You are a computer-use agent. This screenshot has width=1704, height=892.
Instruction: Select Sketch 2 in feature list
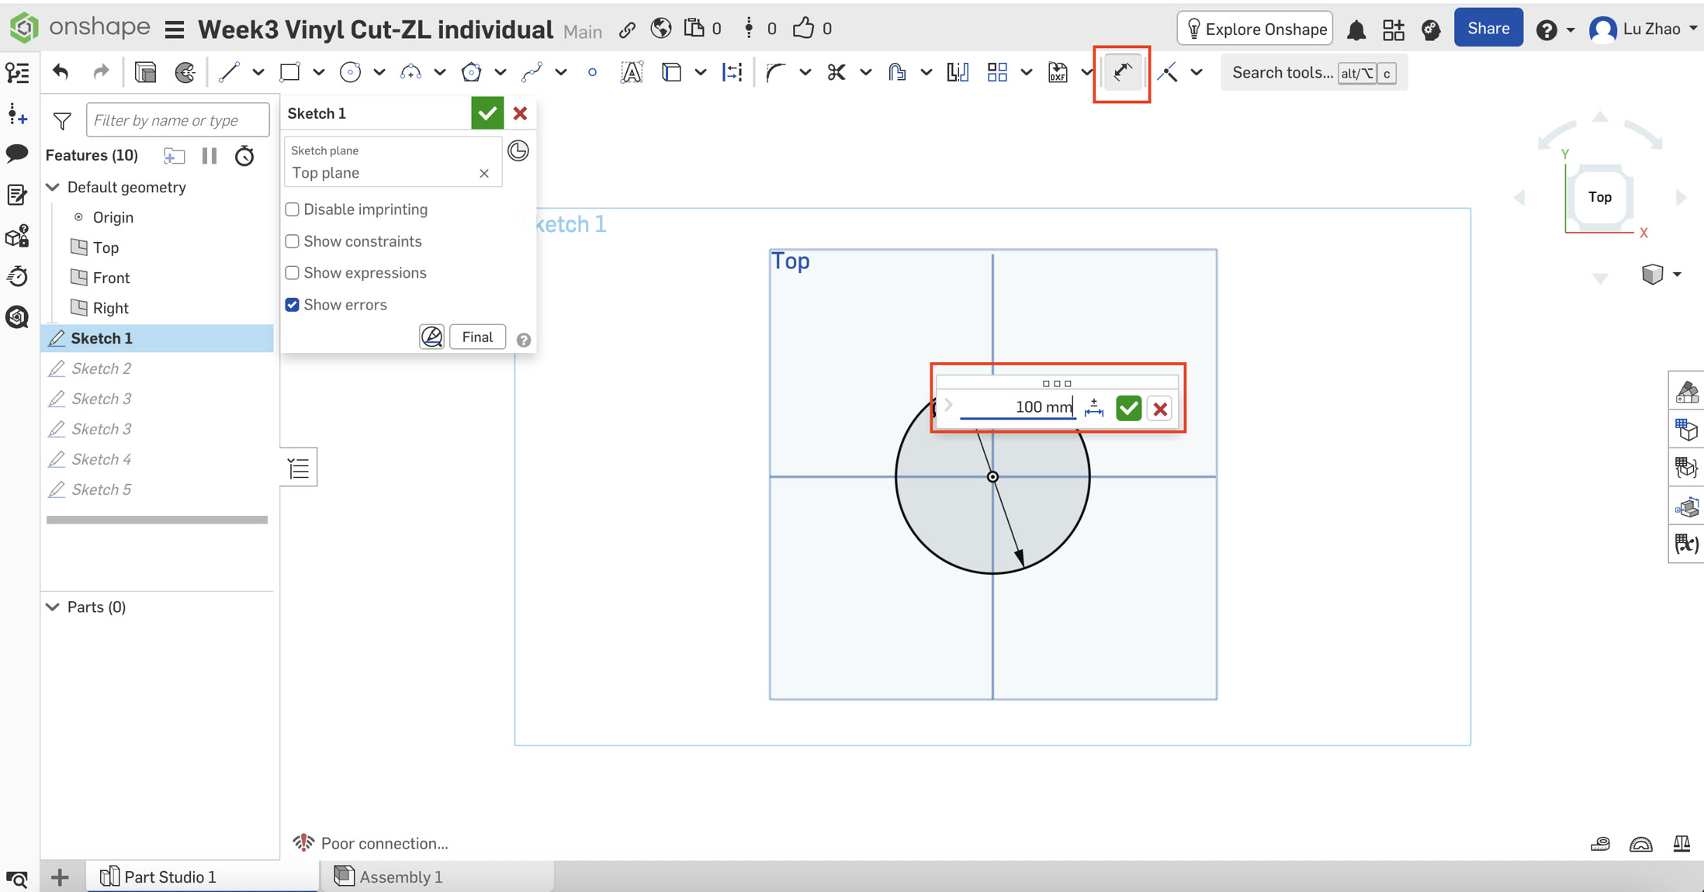tap(101, 368)
